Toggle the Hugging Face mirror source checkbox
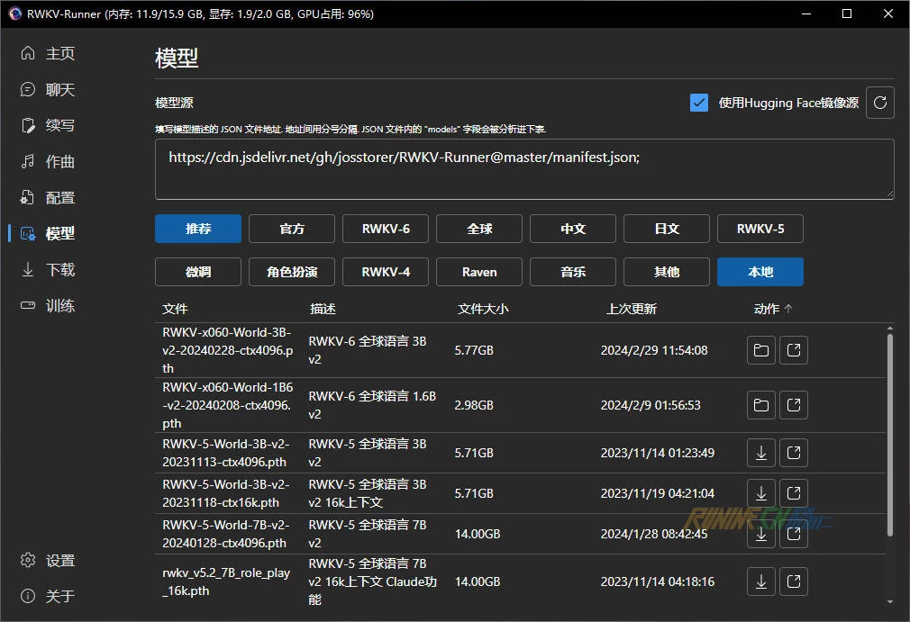Viewport: 910px width, 622px height. [699, 103]
